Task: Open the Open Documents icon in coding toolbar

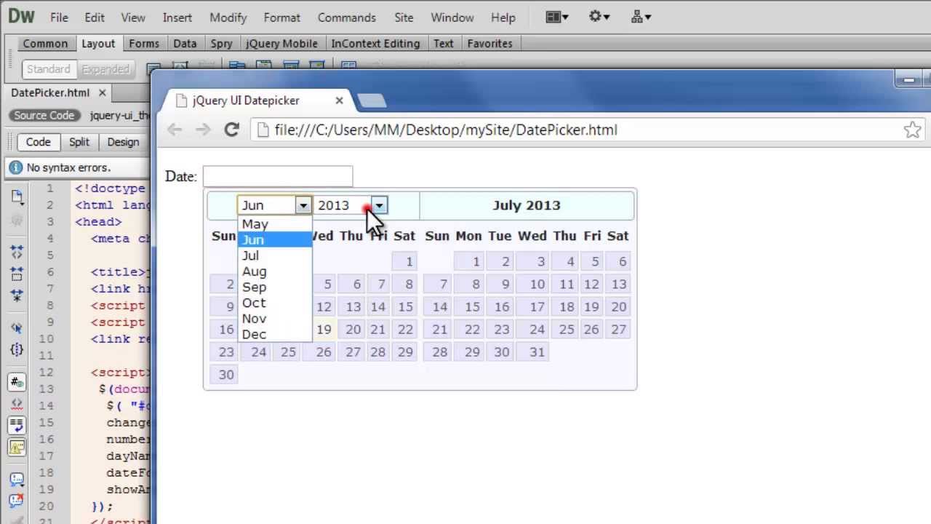Action: (17, 196)
